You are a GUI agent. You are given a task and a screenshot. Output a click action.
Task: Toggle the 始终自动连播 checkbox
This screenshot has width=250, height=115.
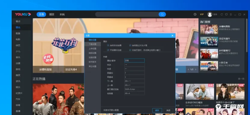click(108, 45)
